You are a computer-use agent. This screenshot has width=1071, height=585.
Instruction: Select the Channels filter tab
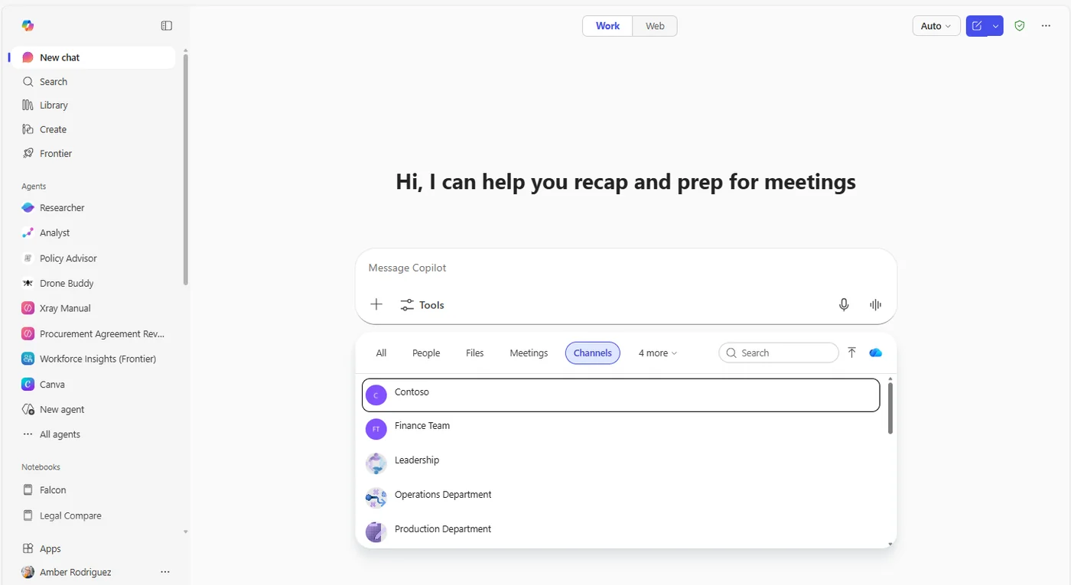coord(593,353)
